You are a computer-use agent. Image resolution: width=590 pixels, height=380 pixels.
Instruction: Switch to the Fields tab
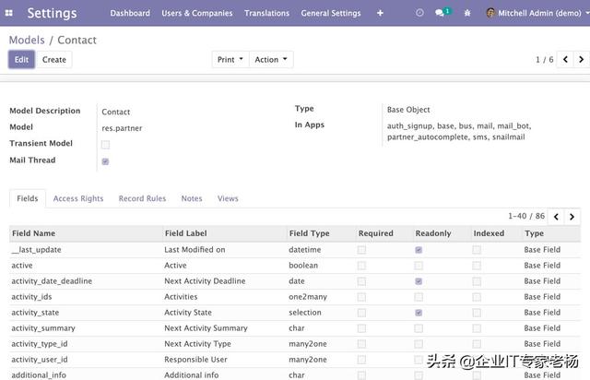pos(28,198)
